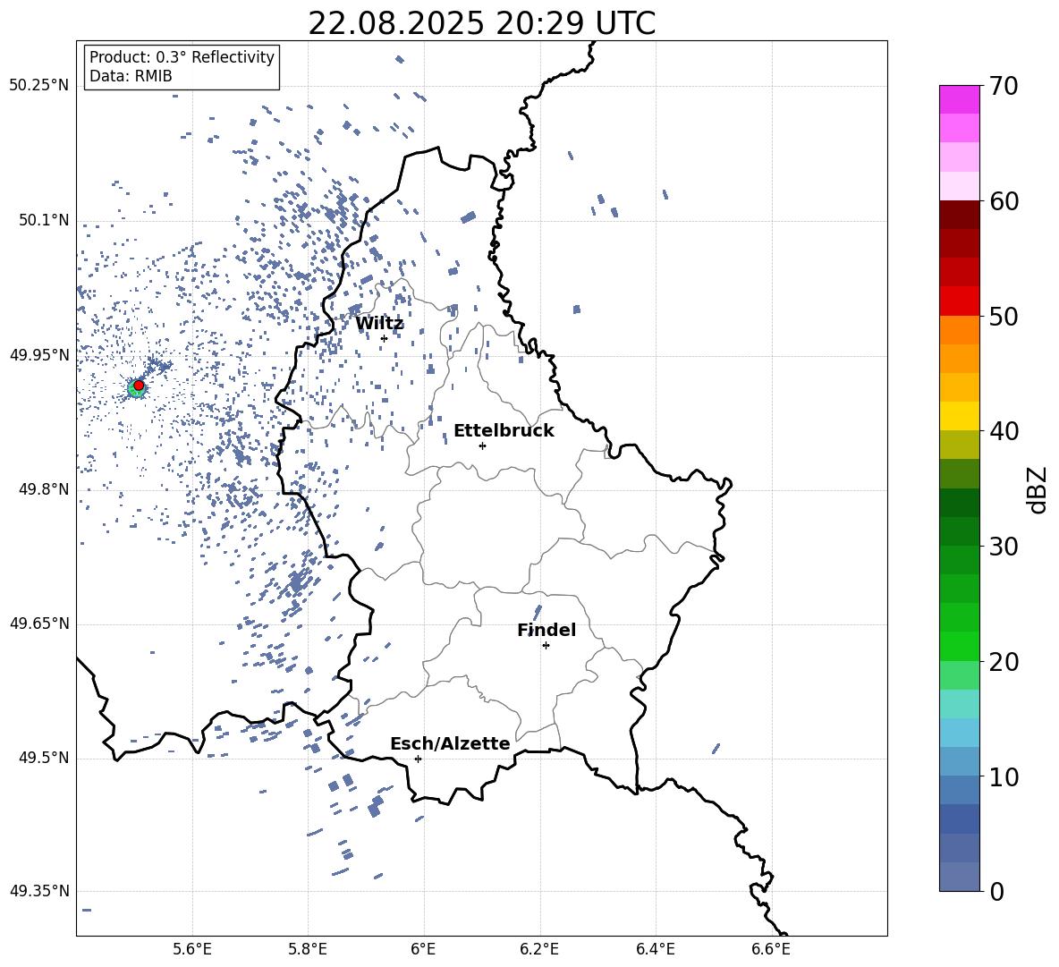Viewport: 1059px width, 967px height.
Task: Click the 49.8°N latitude tick label
Action: [44, 489]
